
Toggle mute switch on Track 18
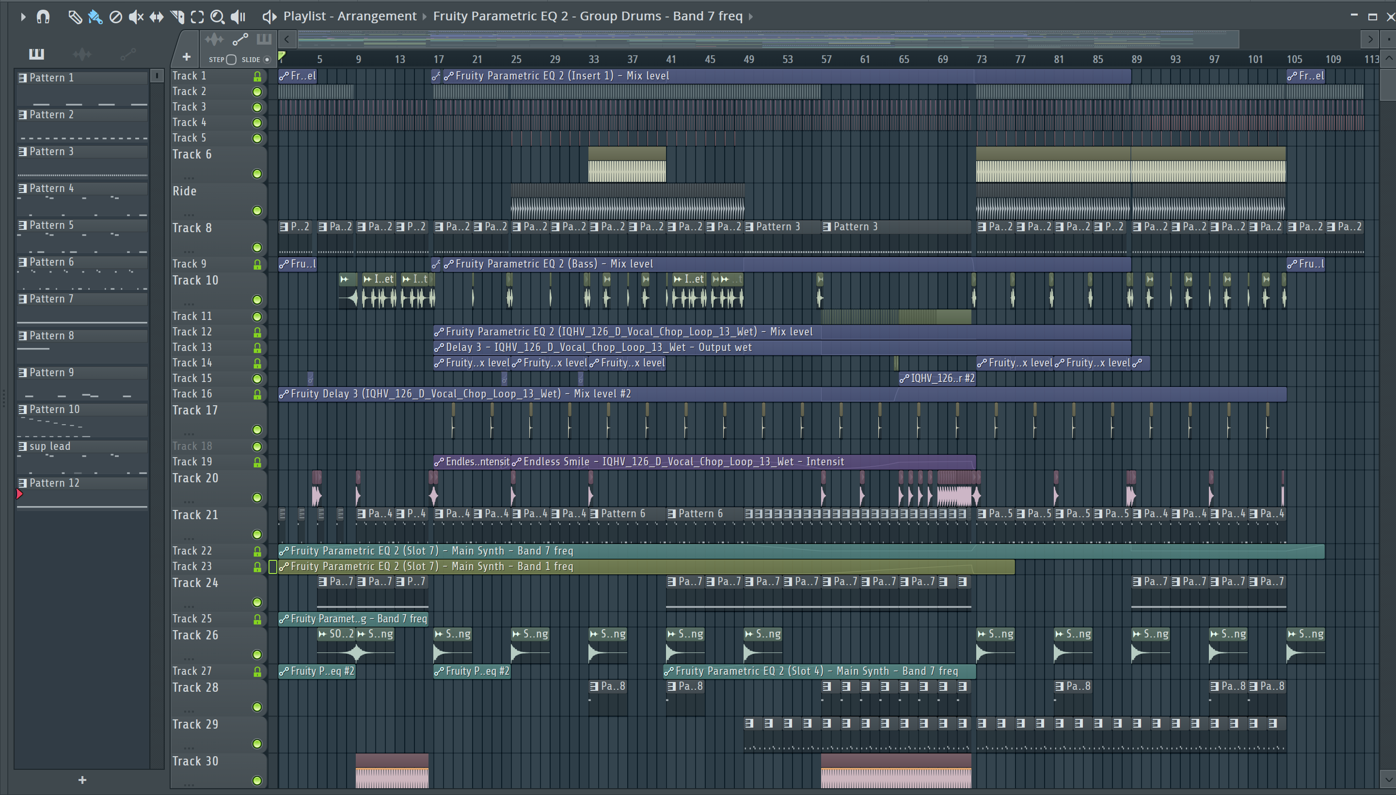point(256,446)
